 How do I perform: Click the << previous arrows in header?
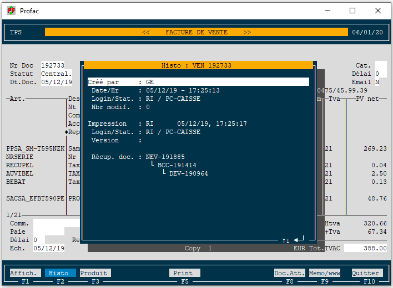pyautogui.click(x=146, y=32)
